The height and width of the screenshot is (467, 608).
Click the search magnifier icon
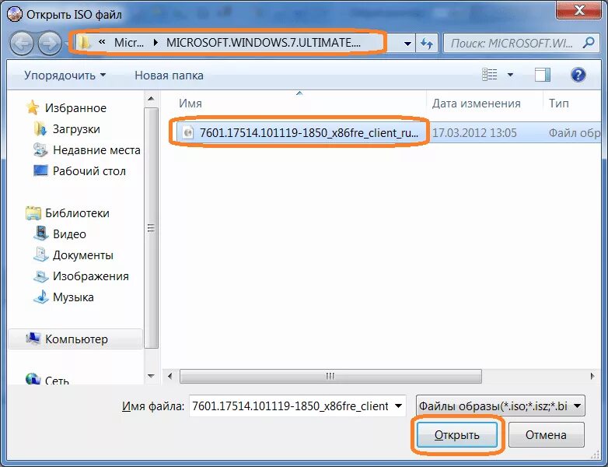[x=589, y=42]
